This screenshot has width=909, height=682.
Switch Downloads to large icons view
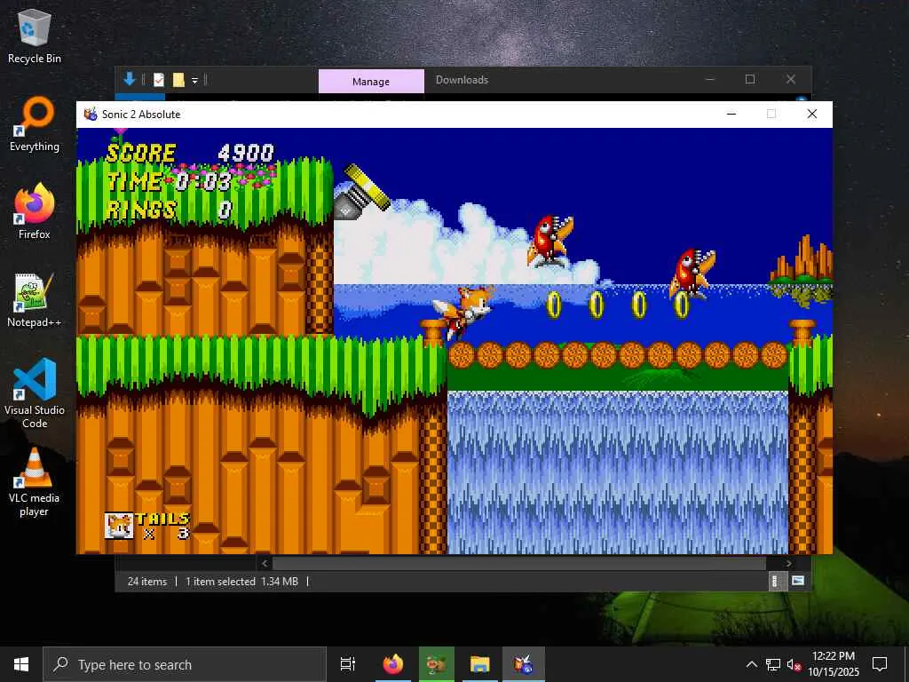click(798, 581)
